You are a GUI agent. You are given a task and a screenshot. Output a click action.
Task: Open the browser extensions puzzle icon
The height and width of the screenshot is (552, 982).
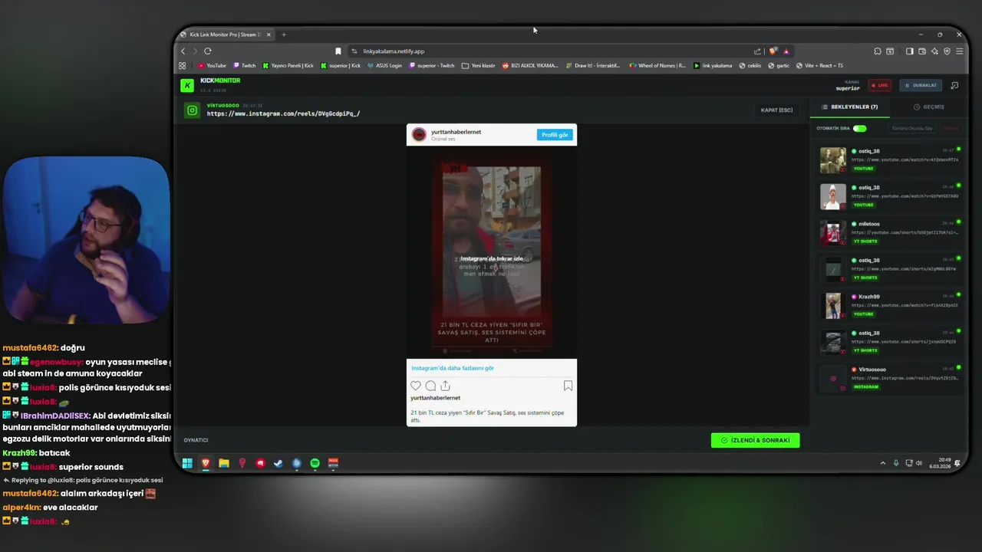tap(877, 51)
